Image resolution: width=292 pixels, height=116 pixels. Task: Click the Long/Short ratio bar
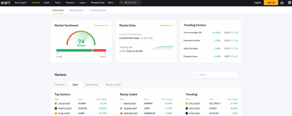[x=81, y=50]
